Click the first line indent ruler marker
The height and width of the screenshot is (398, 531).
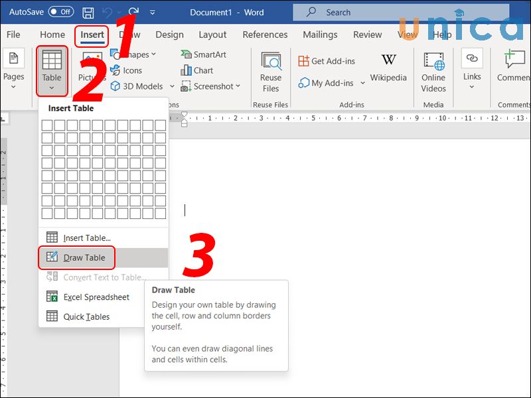184,114
